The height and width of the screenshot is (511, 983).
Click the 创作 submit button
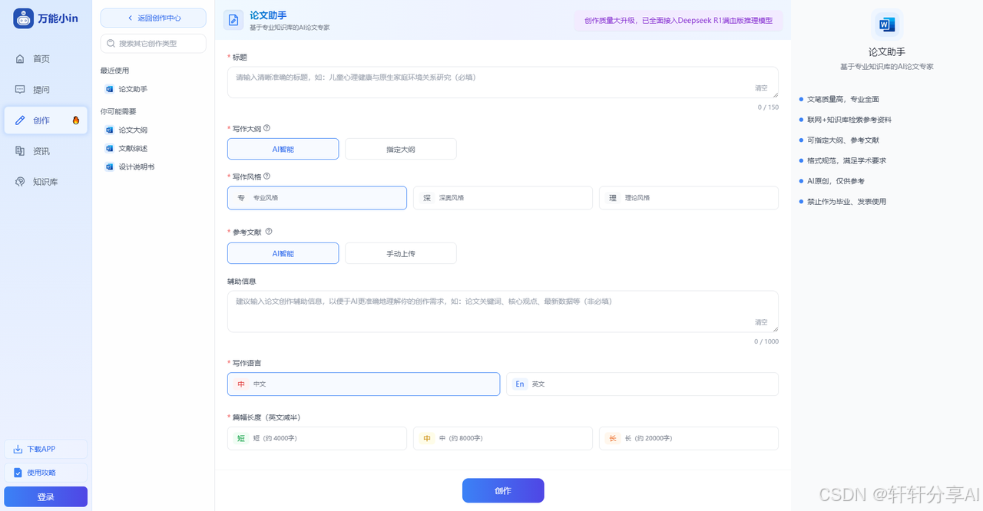click(x=503, y=490)
